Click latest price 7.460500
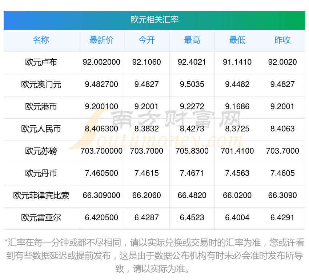The image size is (309, 280). tap(101, 173)
